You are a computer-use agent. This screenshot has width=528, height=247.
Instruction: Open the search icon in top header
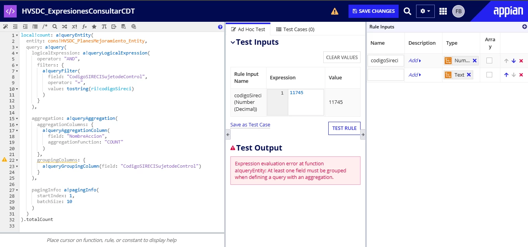click(x=407, y=11)
